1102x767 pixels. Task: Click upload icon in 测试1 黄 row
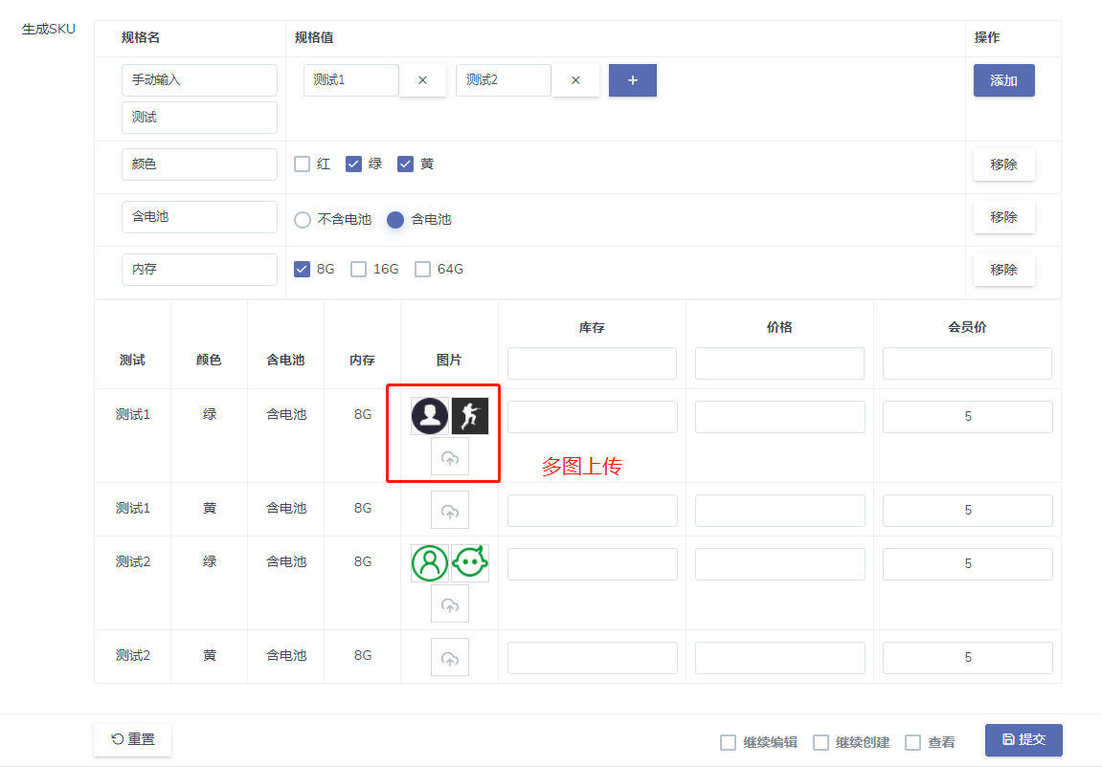coord(450,510)
